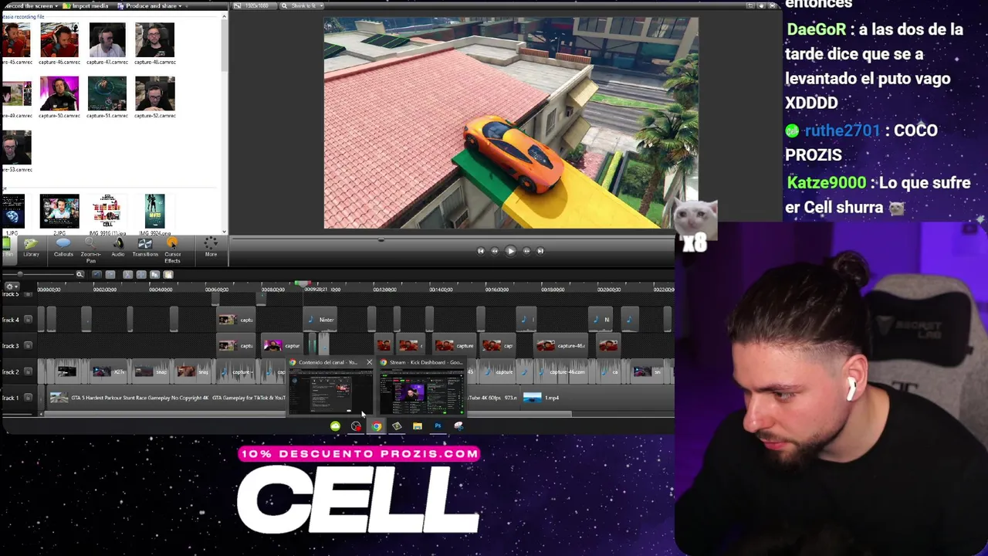
Task: Click the Chrome icon in the taskbar
Action: (376, 426)
